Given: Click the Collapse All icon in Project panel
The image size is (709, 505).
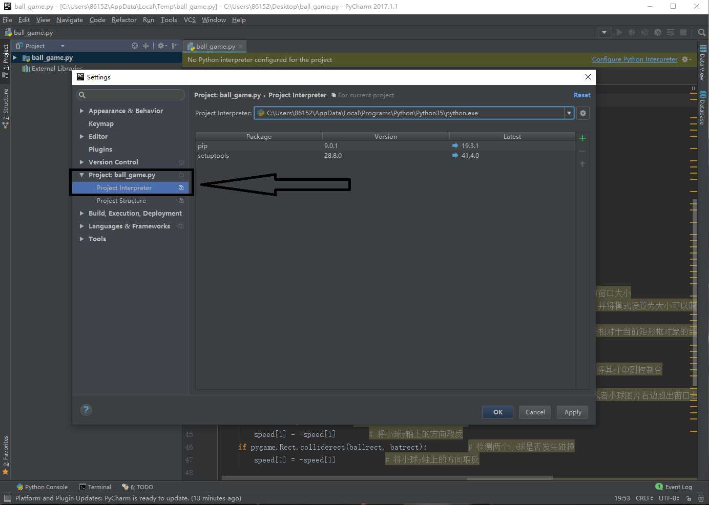Looking at the screenshot, I should tap(146, 46).
